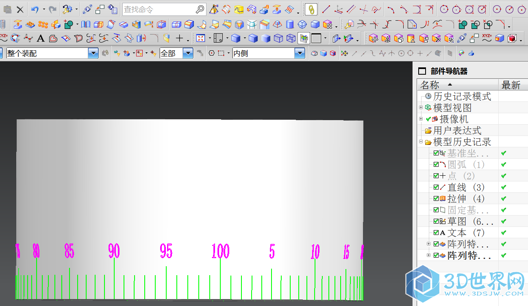Click the Delete X icon
The width and height of the screenshot is (528, 306).
20,9
